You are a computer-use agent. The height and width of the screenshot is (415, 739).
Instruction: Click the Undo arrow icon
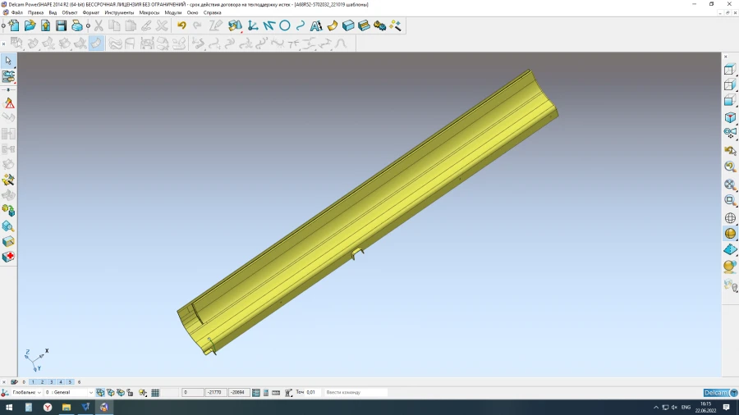[x=181, y=26]
